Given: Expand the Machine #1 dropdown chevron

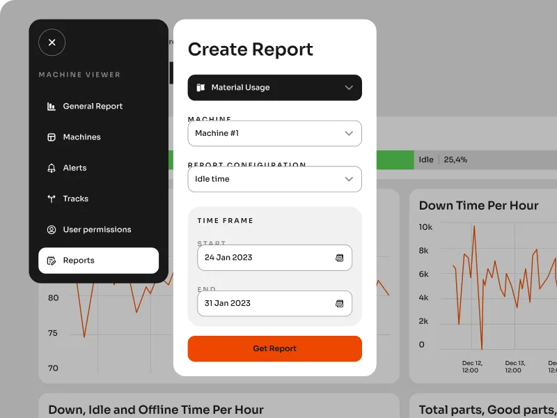Looking at the screenshot, I should coord(349,133).
